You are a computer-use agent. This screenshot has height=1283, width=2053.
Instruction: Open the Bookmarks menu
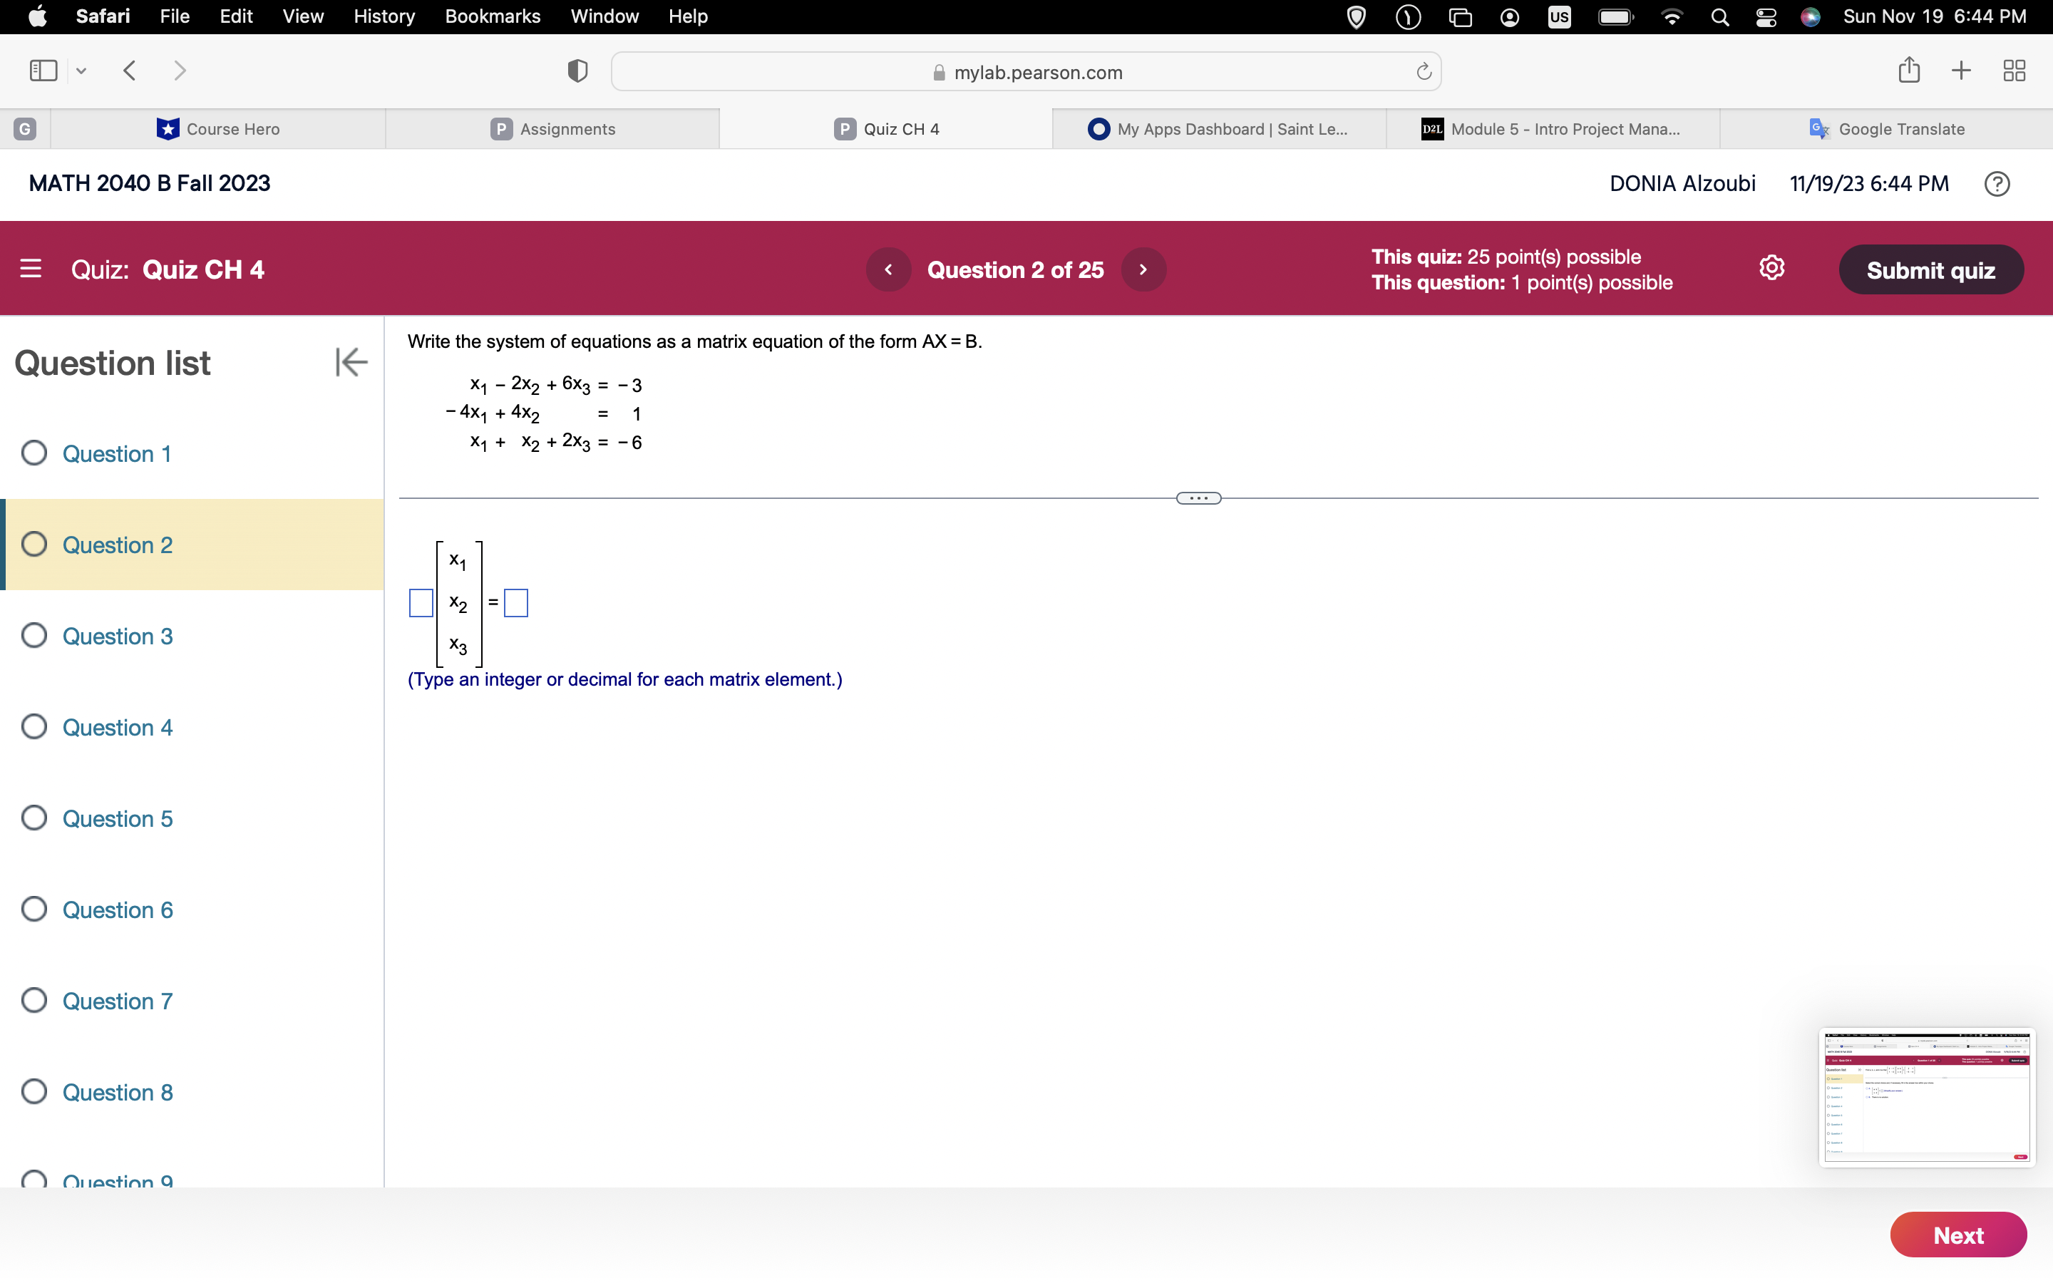[492, 16]
